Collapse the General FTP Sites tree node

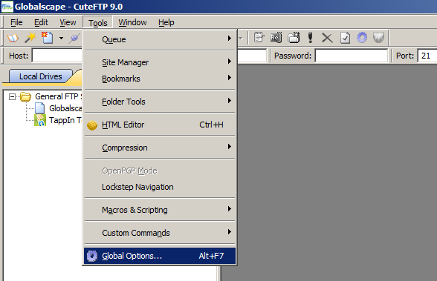pyautogui.click(x=12, y=96)
